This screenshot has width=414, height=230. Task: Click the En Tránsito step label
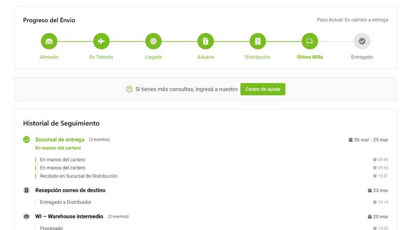(x=101, y=57)
